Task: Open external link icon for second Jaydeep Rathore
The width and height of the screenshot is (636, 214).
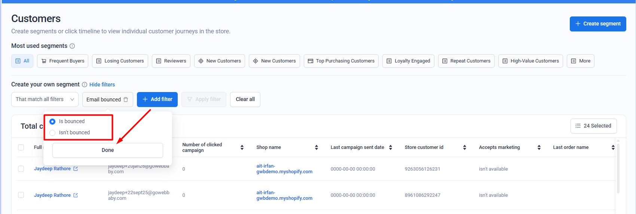Action: (x=76, y=195)
